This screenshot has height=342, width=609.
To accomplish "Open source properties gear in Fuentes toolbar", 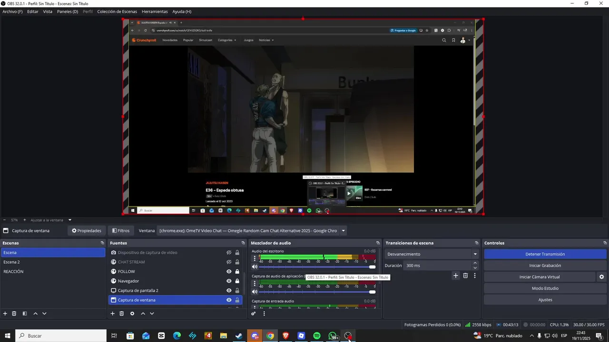I will click(x=132, y=313).
